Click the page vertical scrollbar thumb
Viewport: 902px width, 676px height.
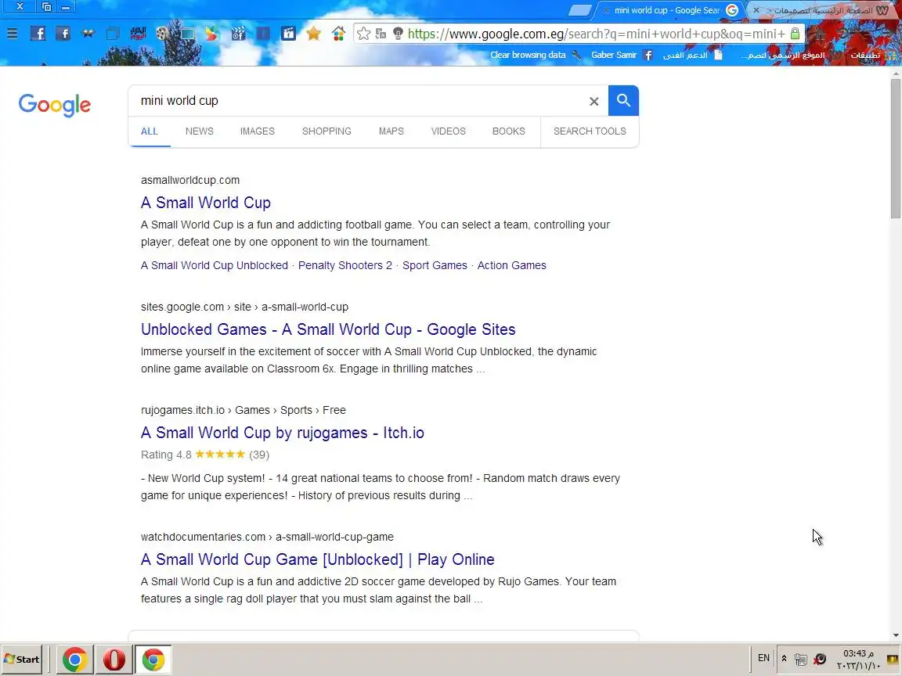(896, 149)
